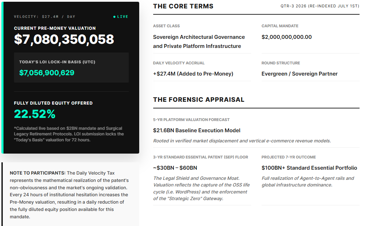Click the Evergreen / Sovereign Partner round structure
The image size is (369, 226).
(x=299, y=74)
